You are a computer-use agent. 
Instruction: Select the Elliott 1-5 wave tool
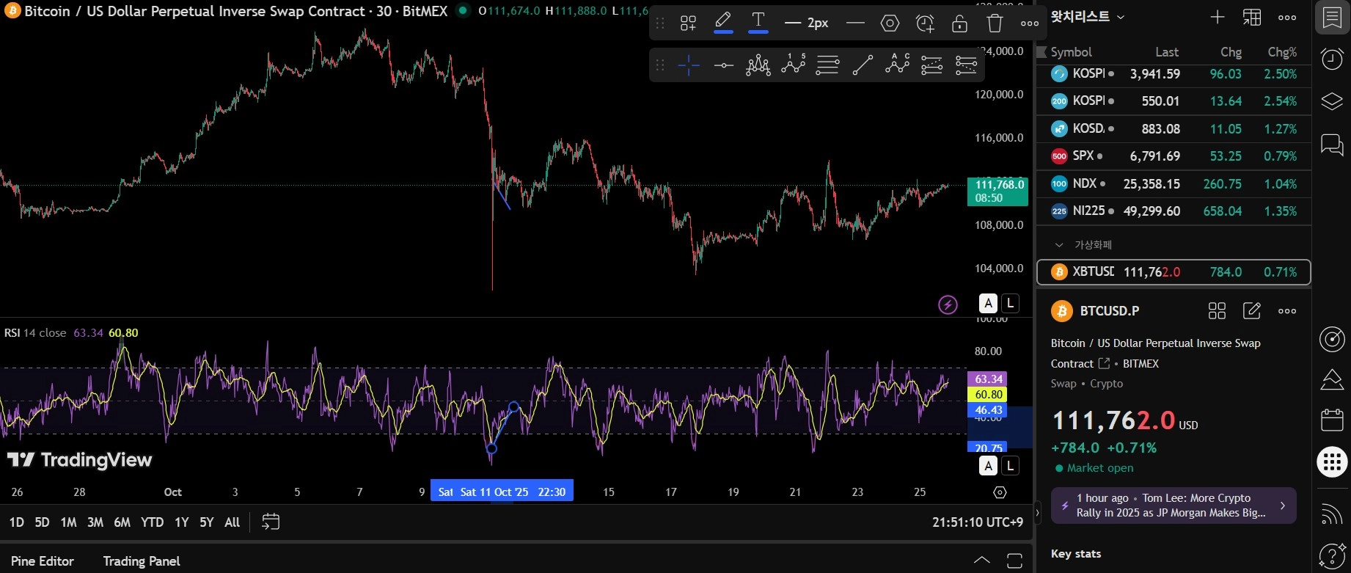tap(794, 65)
